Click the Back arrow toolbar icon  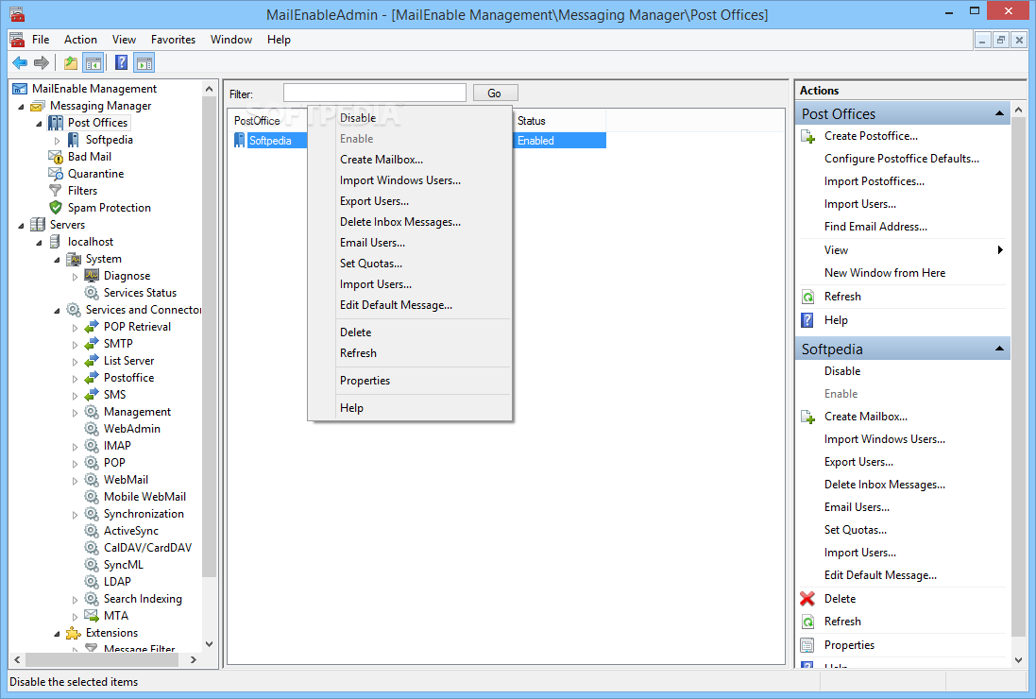coord(20,62)
